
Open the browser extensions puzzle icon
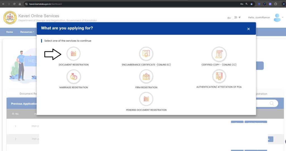coord(276,4)
